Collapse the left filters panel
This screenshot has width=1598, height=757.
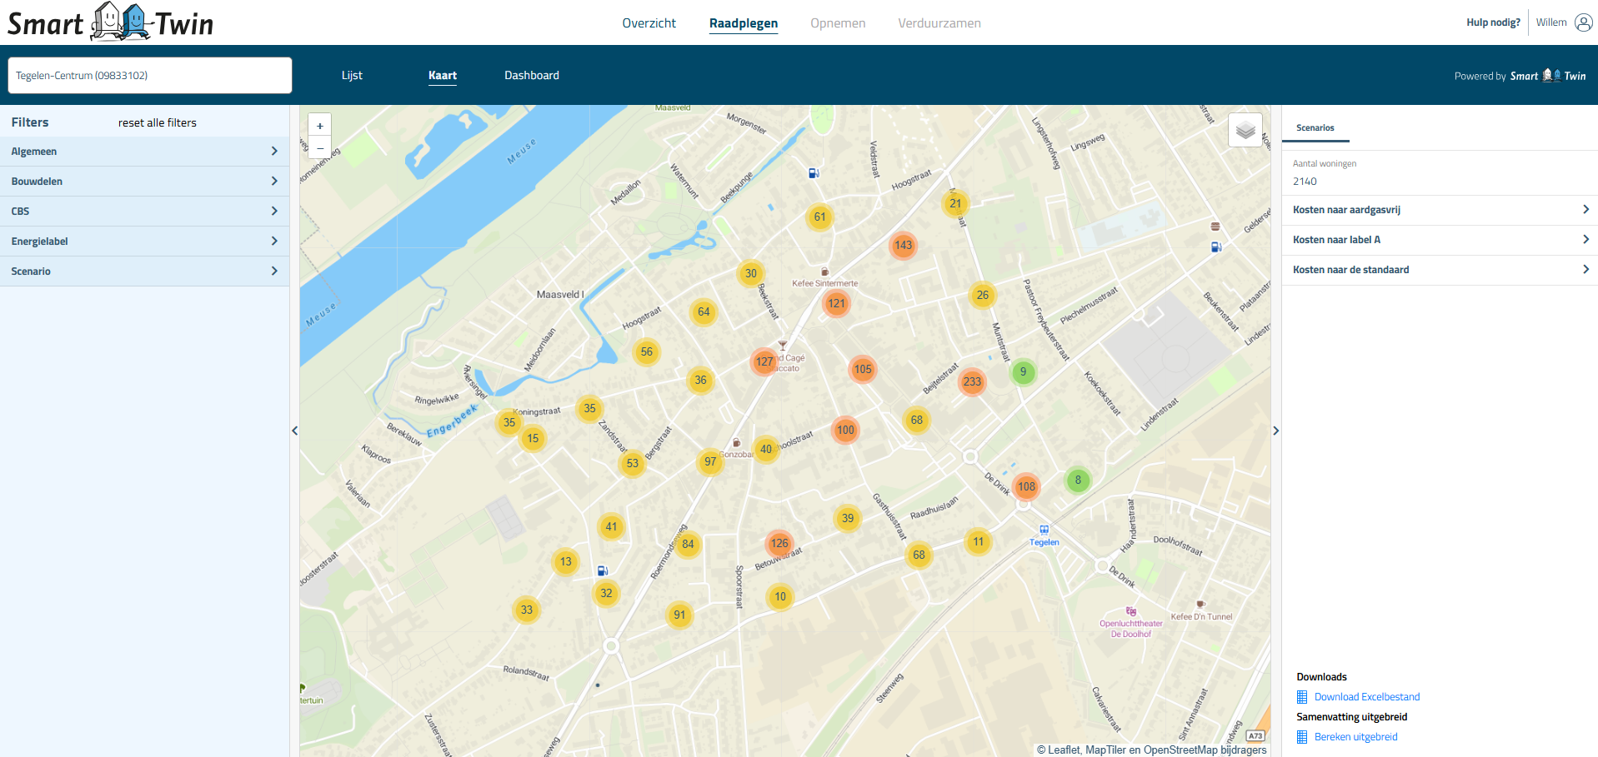pyautogui.click(x=294, y=431)
